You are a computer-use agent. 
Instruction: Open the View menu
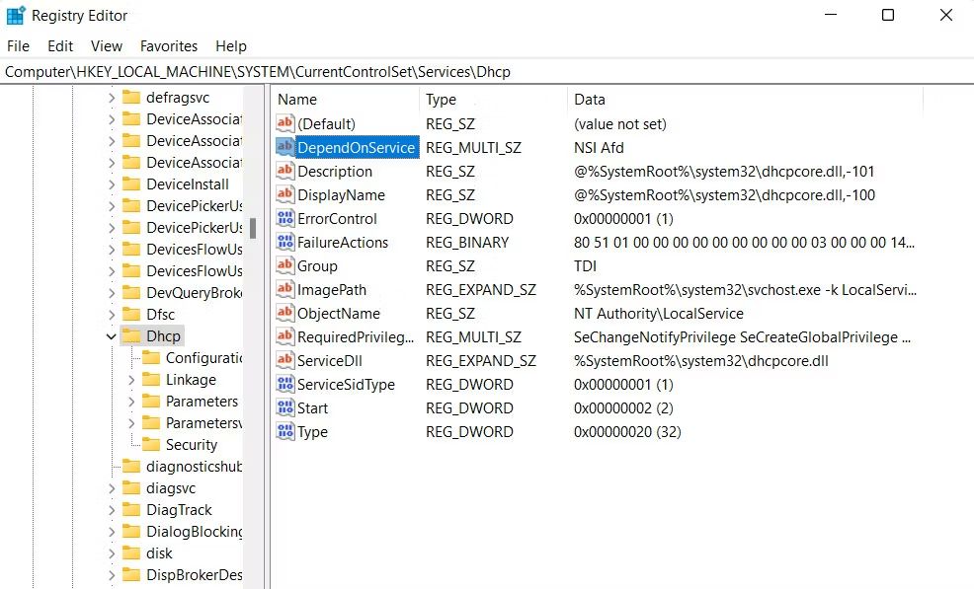(107, 46)
